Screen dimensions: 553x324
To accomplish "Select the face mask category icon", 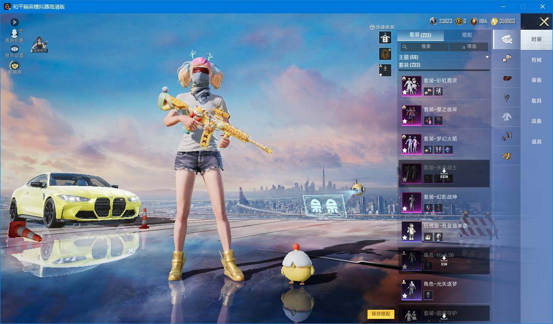I will tap(506, 98).
